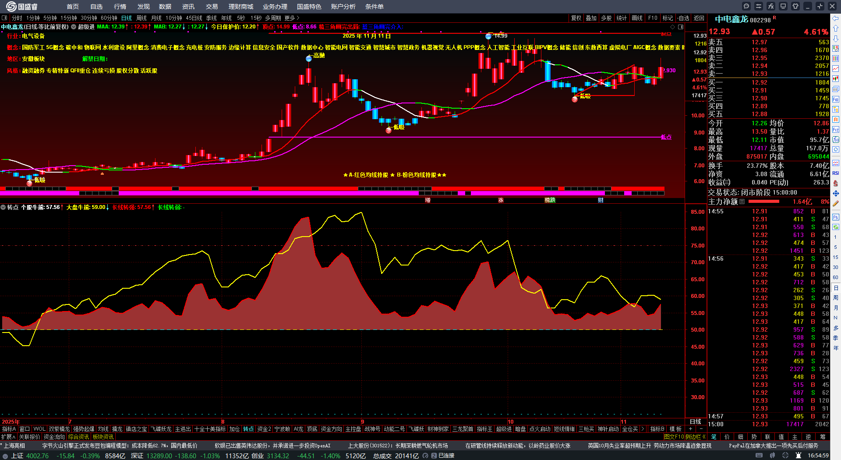The height and width of the screenshot is (460, 841).
Task: Click the 高抛 marker ball on chart
Action: click(x=309, y=58)
